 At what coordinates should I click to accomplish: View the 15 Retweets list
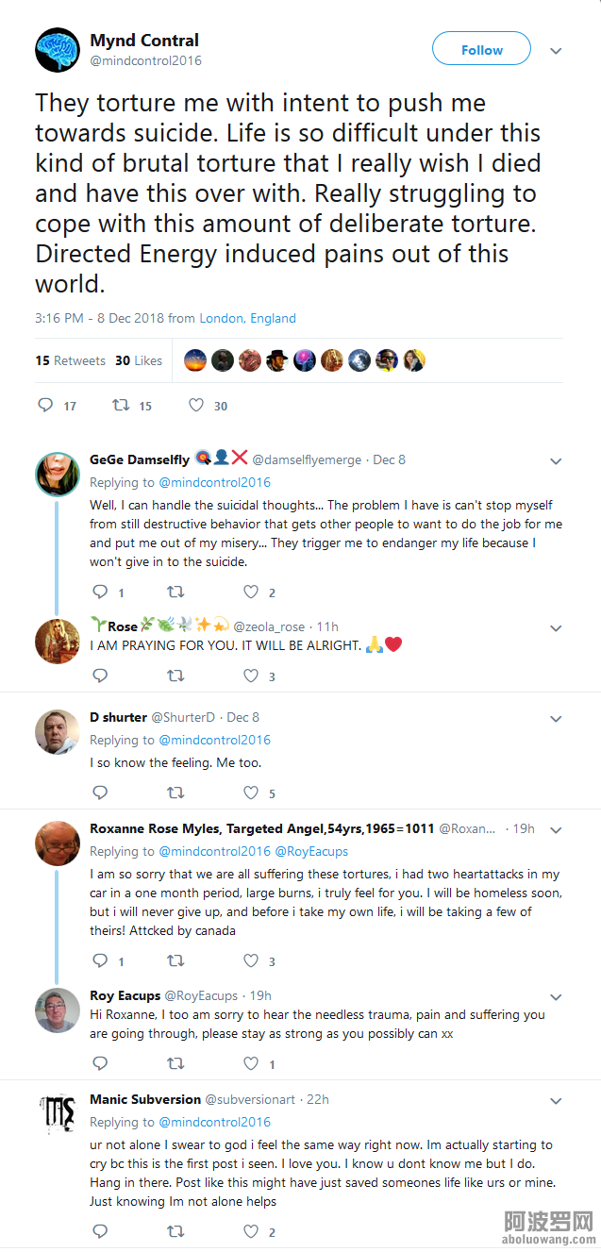pyautogui.click(x=71, y=360)
